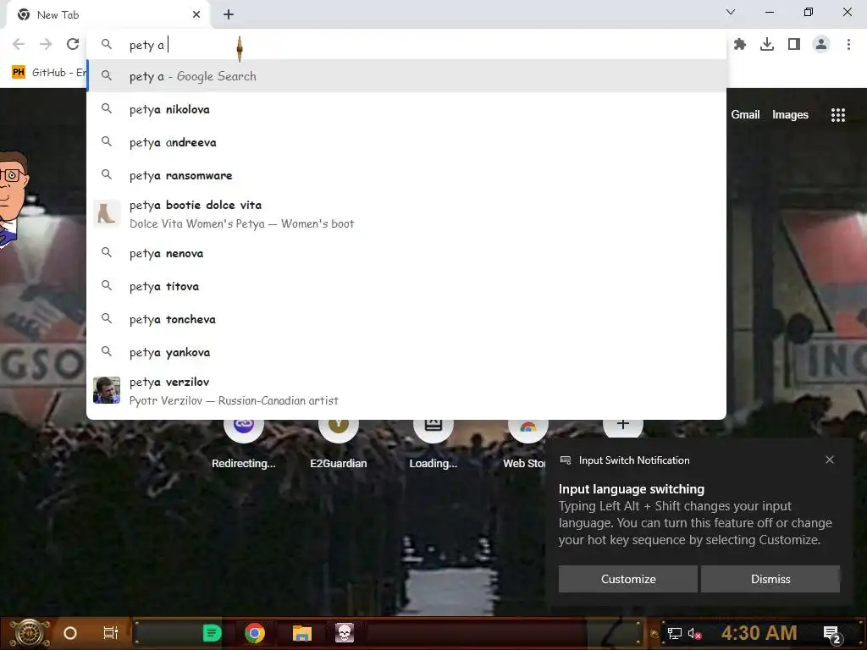The height and width of the screenshot is (650, 867).
Task: Open the Loading... shortcut
Action: (x=433, y=445)
